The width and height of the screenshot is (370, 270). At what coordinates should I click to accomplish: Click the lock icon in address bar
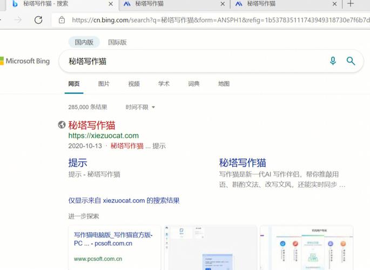point(62,20)
